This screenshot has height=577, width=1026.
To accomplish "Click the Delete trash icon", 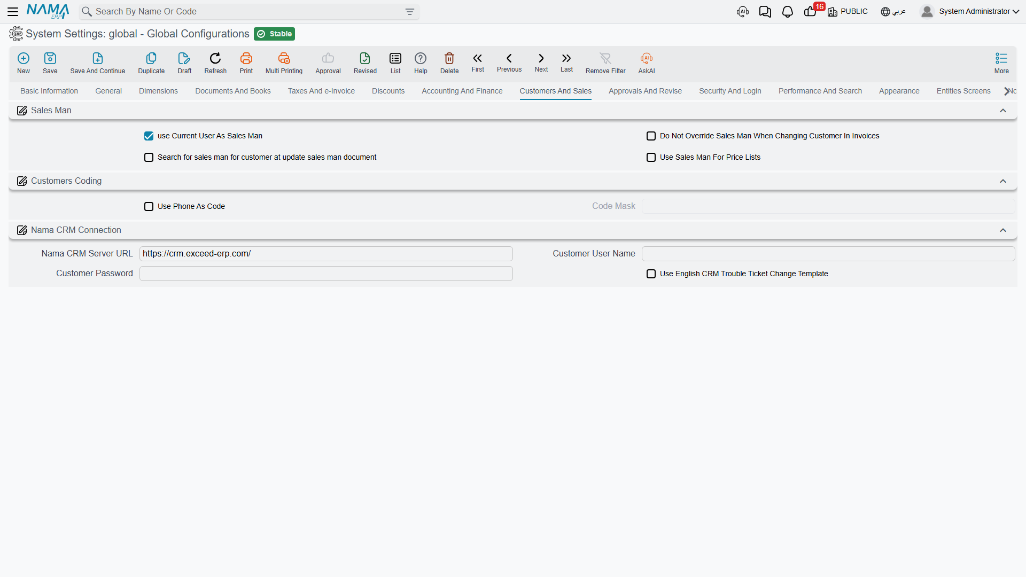I will 449,58.
